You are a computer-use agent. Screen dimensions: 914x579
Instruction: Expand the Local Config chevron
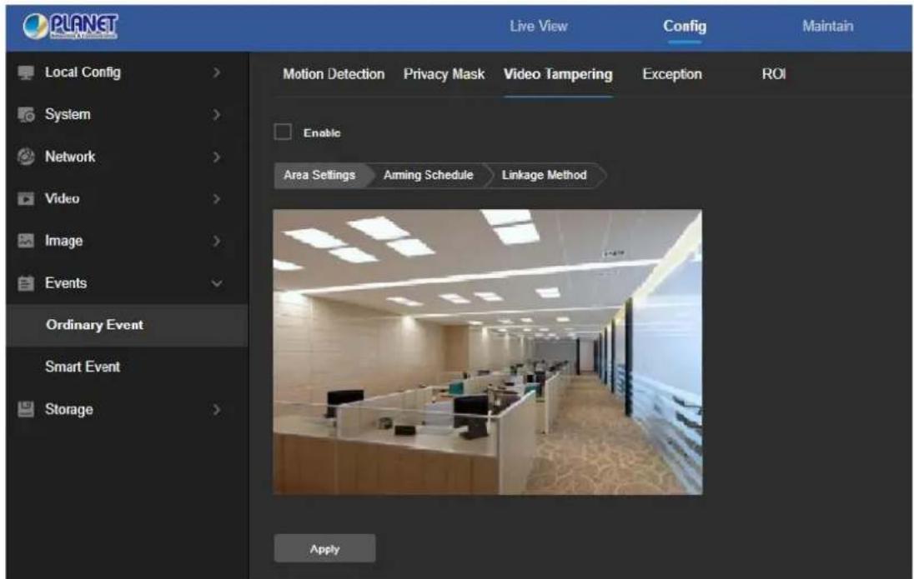216,72
